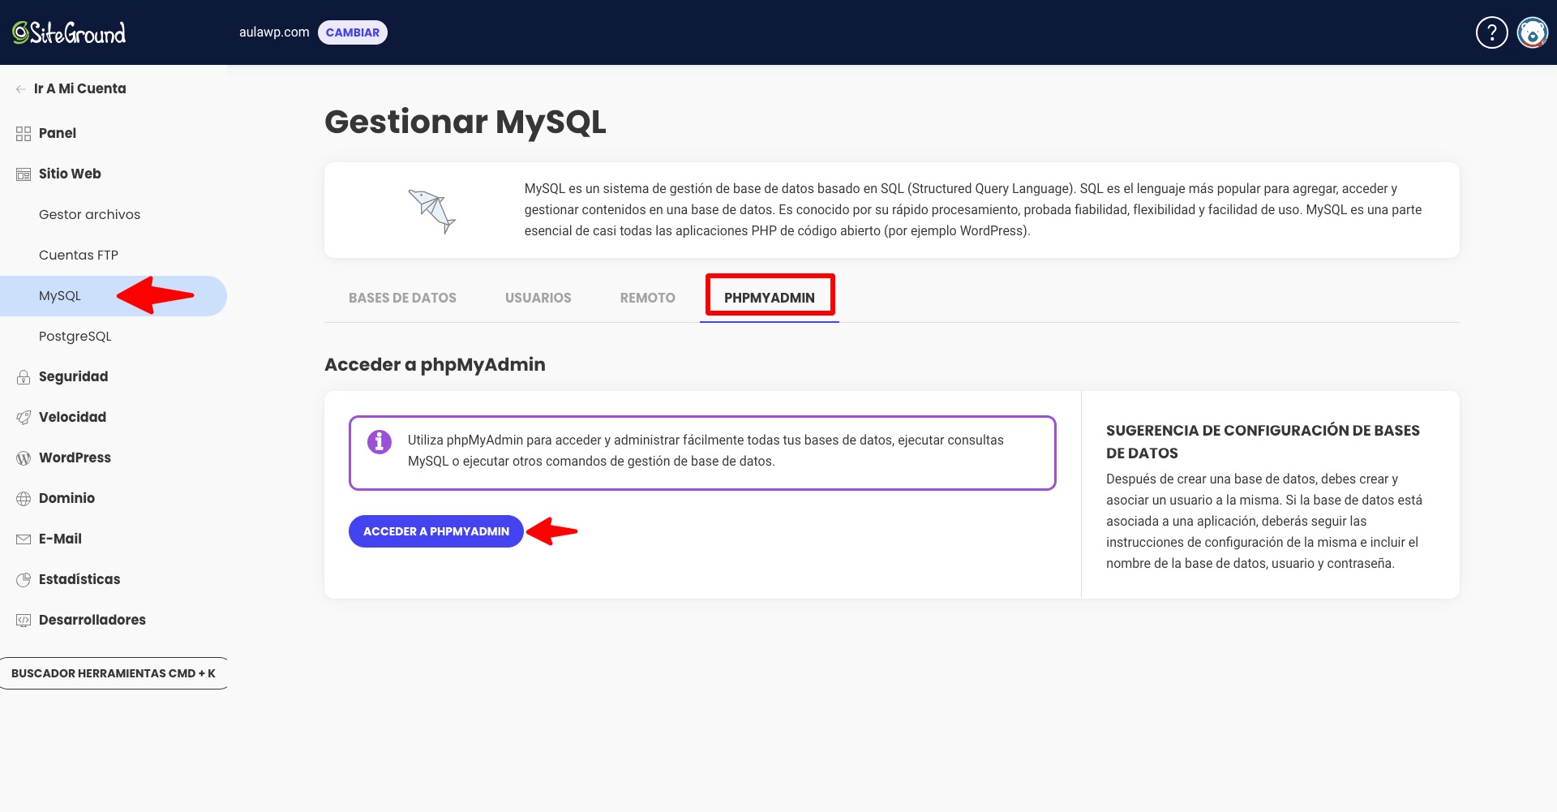The width and height of the screenshot is (1557, 812).
Task: Click the ACCEDER A PHPMYADMIN button
Action: pyautogui.click(x=435, y=531)
